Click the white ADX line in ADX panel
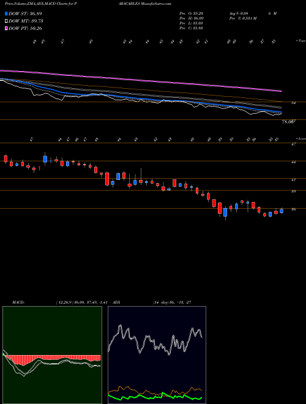This screenshot has height=404, width=306. pos(155,340)
